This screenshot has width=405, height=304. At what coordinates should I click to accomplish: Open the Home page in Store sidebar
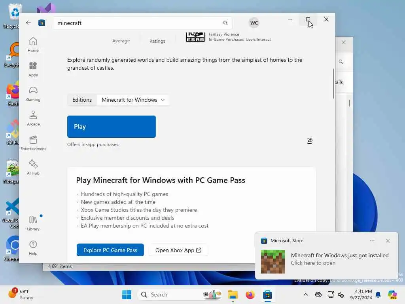click(x=33, y=45)
